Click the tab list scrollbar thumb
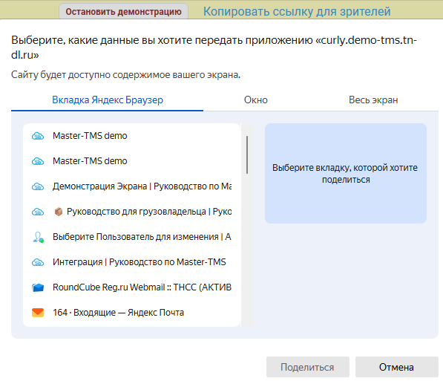Viewport: 443px width, 384px height. coord(247,155)
